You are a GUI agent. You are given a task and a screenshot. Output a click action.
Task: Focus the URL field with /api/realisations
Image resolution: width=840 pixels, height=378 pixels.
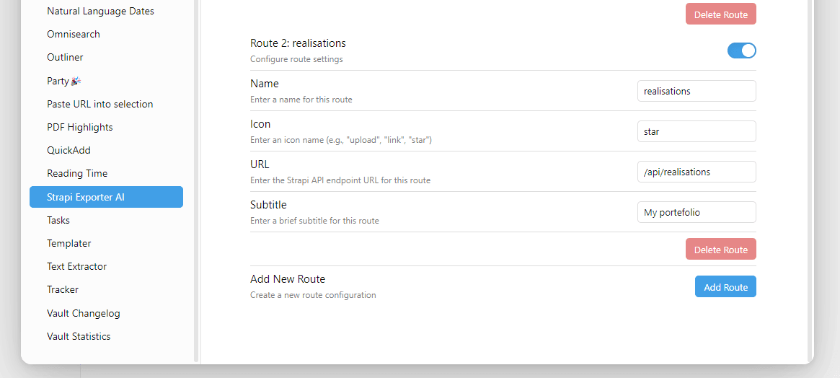coord(696,172)
